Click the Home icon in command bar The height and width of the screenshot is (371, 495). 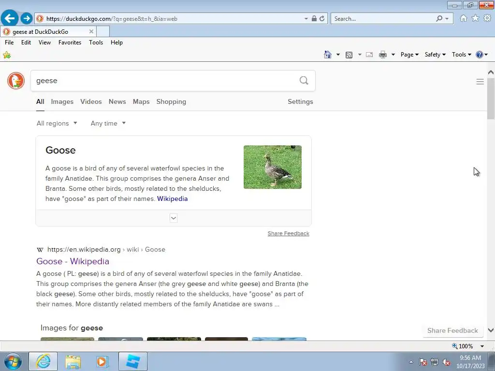(x=328, y=55)
